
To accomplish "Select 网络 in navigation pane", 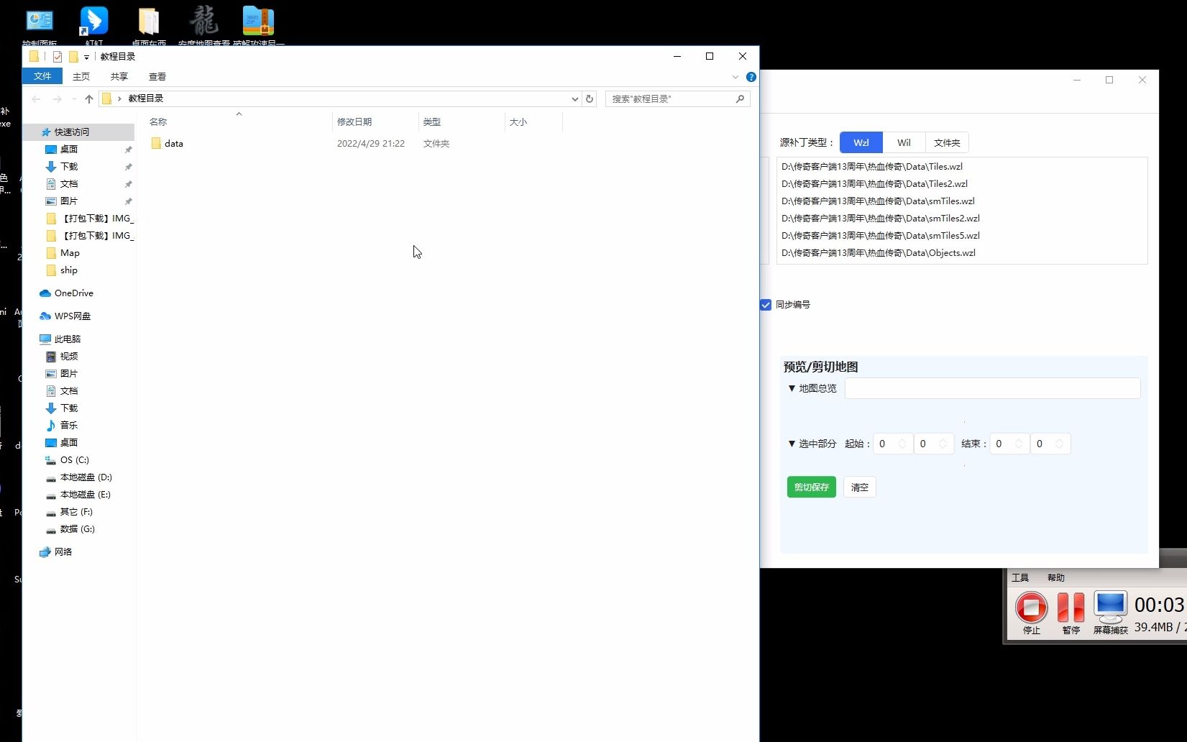I will [63, 552].
